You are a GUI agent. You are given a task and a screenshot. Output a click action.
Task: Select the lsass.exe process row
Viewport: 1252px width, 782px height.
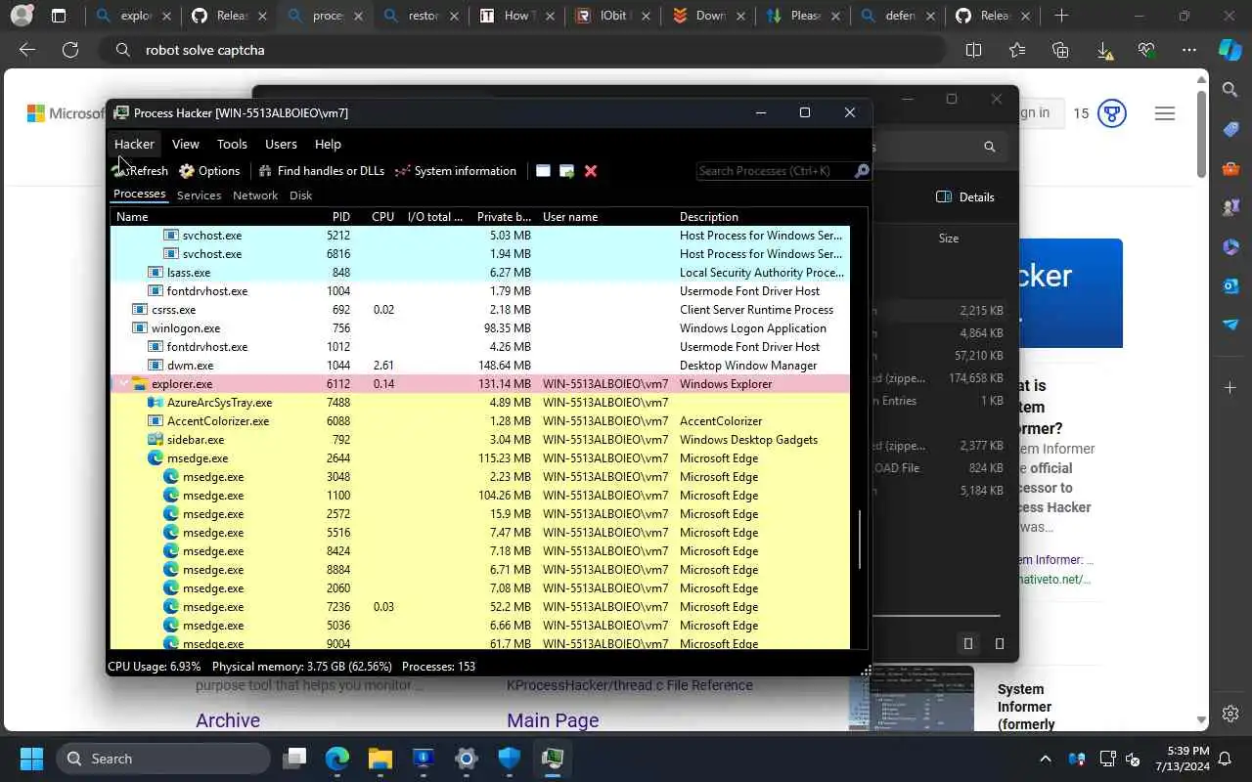[x=480, y=273]
